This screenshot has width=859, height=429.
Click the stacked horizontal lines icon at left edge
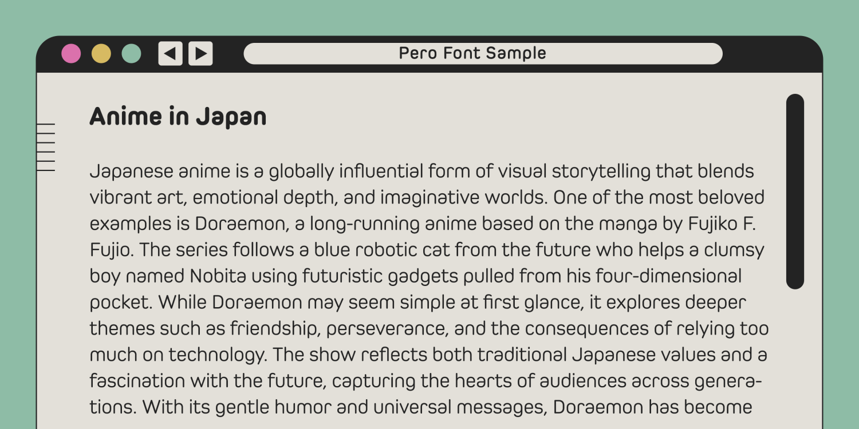(x=46, y=147)
